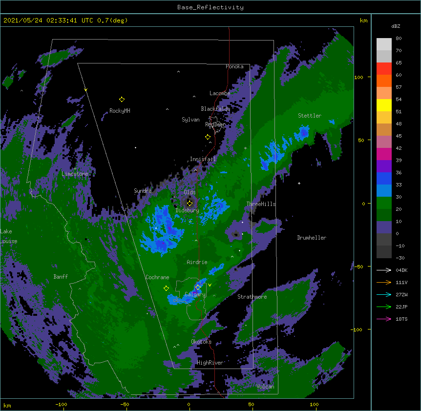This screenshot has width=421, height=411.
Task: Click the ThreeHills town label
Action: [261, 204]
